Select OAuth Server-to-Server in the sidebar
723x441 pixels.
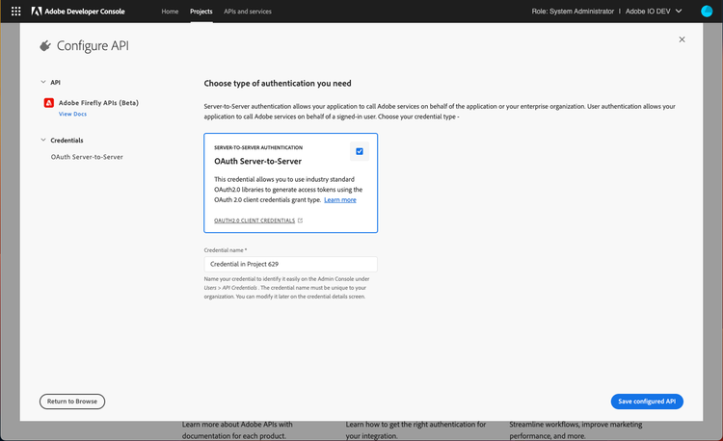[x=87, y=156]
